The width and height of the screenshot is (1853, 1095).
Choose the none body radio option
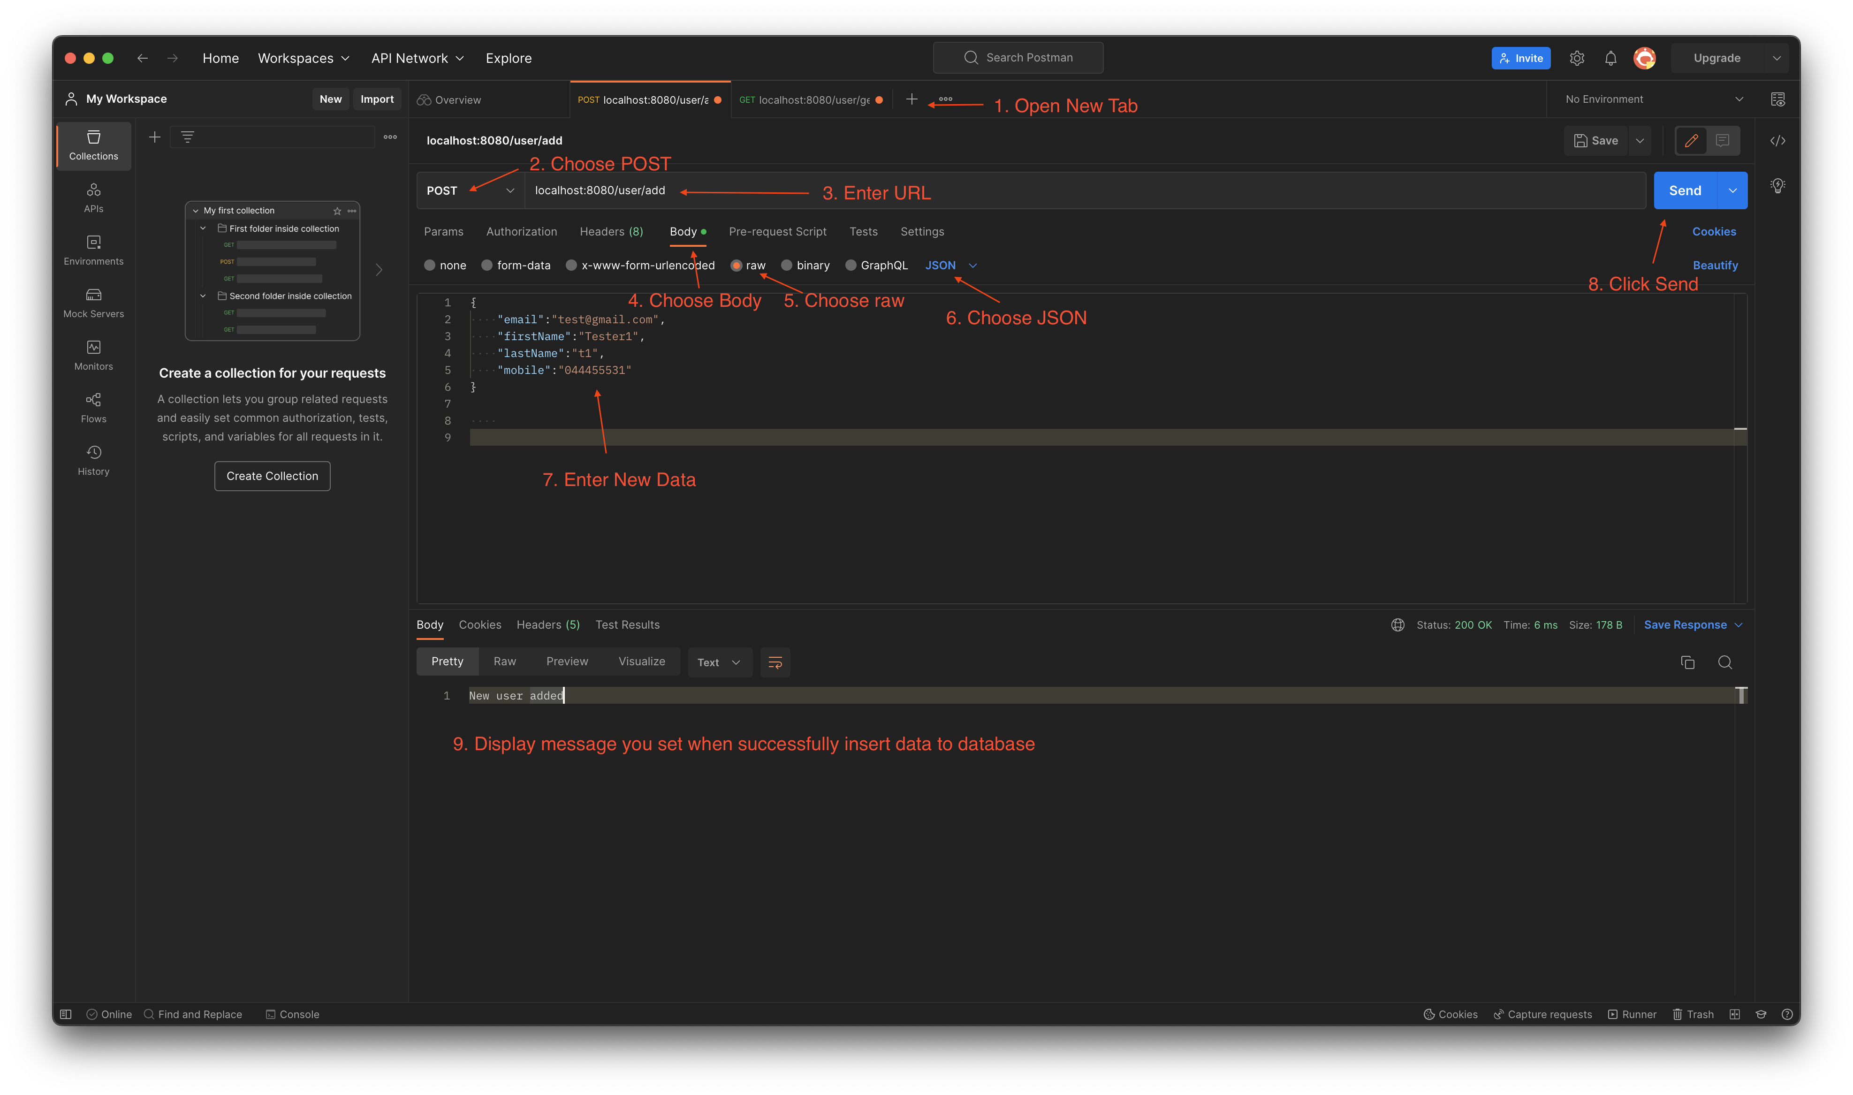429,266
